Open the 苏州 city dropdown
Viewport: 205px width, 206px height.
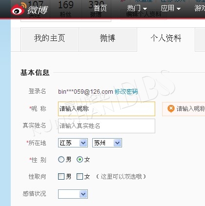[x=107, y=143]
